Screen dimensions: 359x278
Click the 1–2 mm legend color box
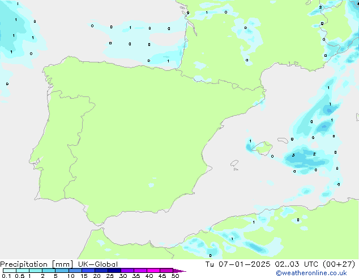pyautogui.click(x=36, y=271)
